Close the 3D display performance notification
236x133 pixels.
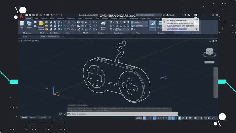(x=197, y=20)
